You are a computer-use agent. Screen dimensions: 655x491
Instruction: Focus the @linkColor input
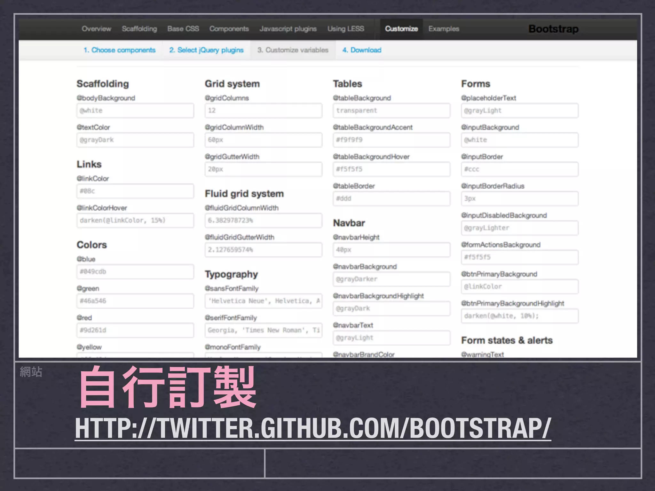pyautogui.click(x=135, y=191)
